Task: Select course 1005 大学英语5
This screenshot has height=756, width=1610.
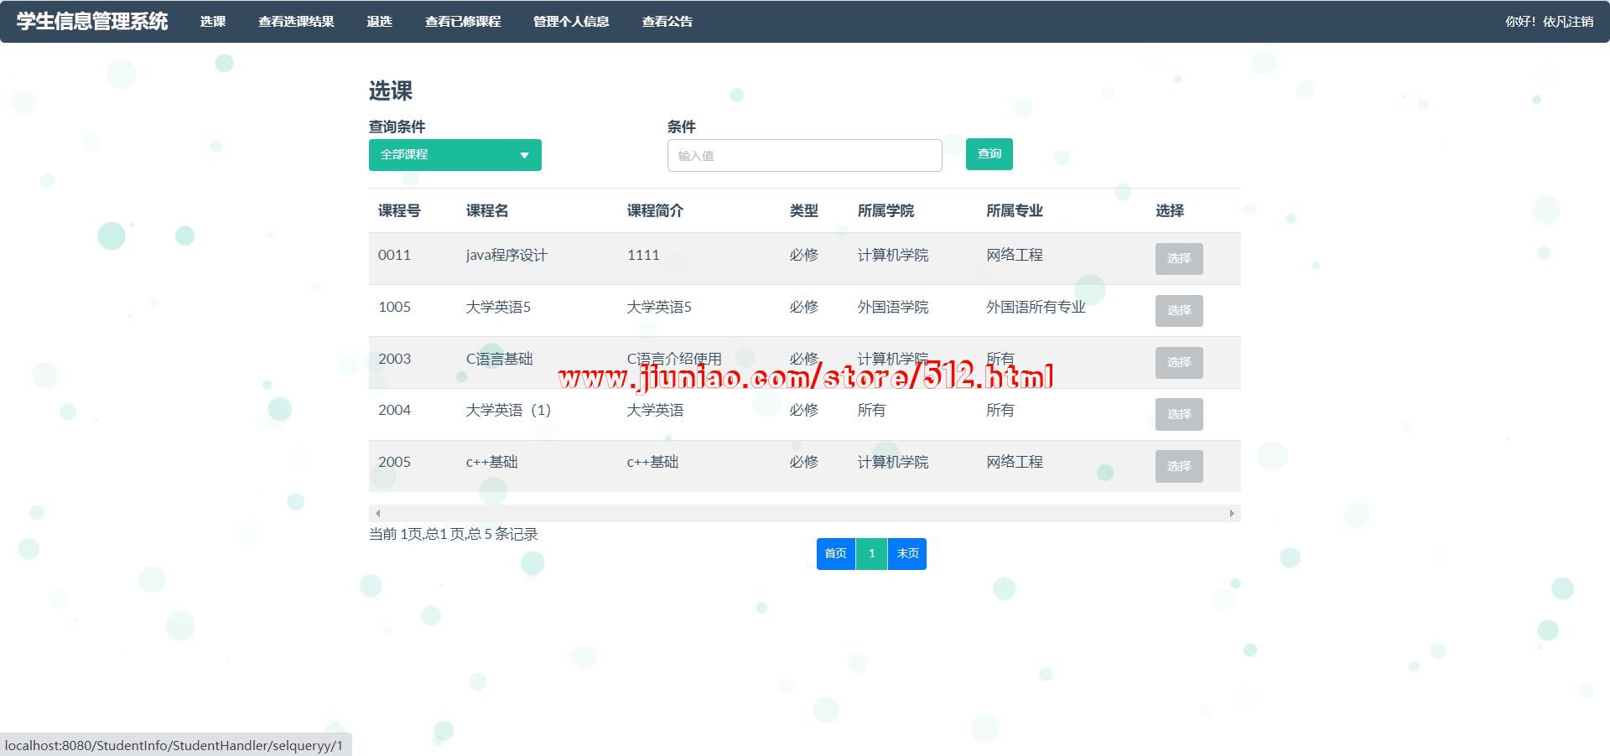Action: click(x=1178, y=310)
